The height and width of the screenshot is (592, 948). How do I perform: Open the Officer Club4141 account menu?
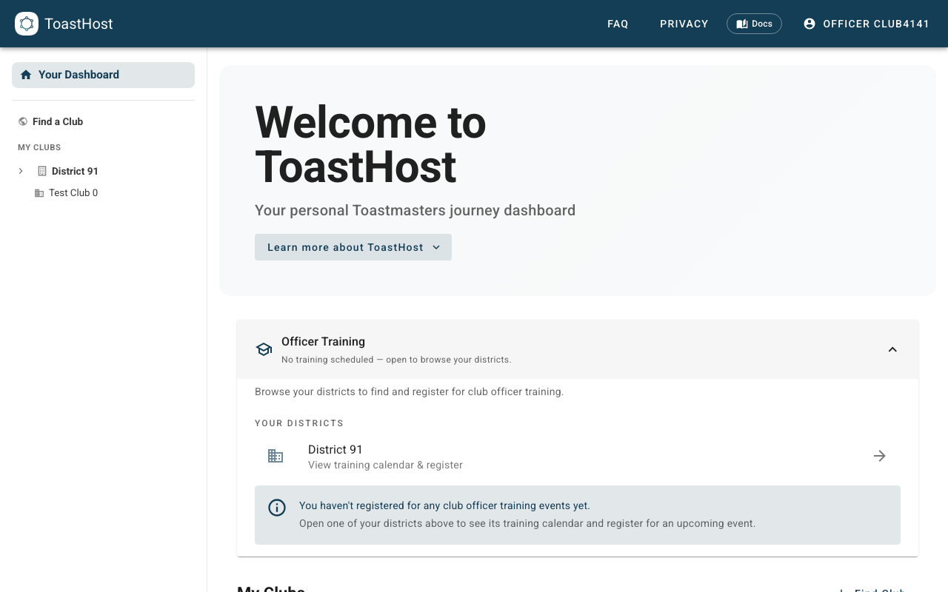[x=867, y=24]
